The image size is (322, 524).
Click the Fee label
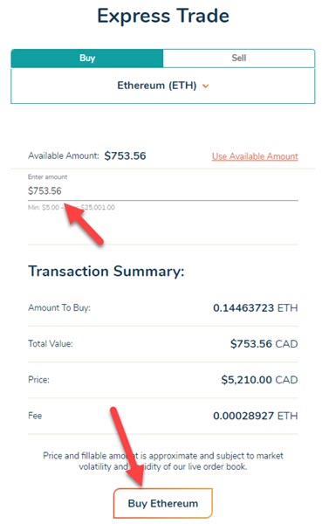coord(35,416)
